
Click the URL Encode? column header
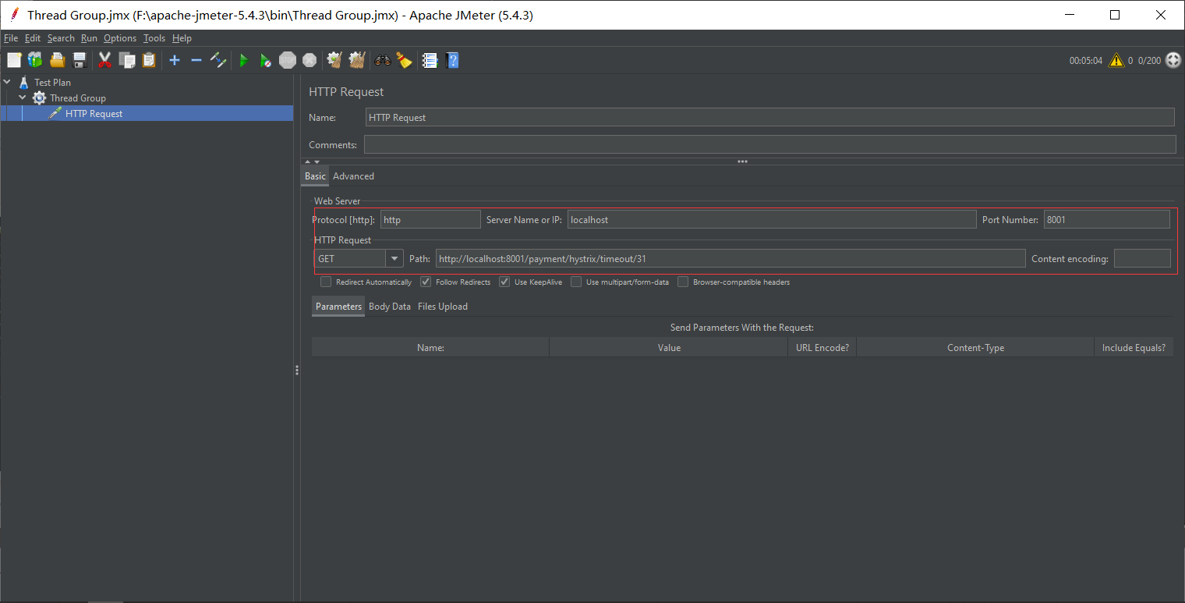click(822, 348)
